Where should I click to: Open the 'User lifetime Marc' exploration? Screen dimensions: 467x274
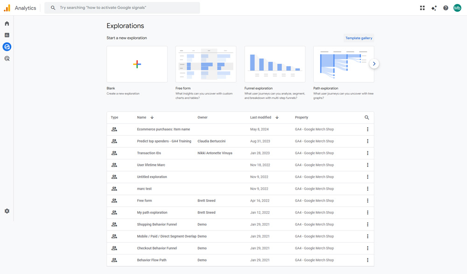(x=151, y=165)
